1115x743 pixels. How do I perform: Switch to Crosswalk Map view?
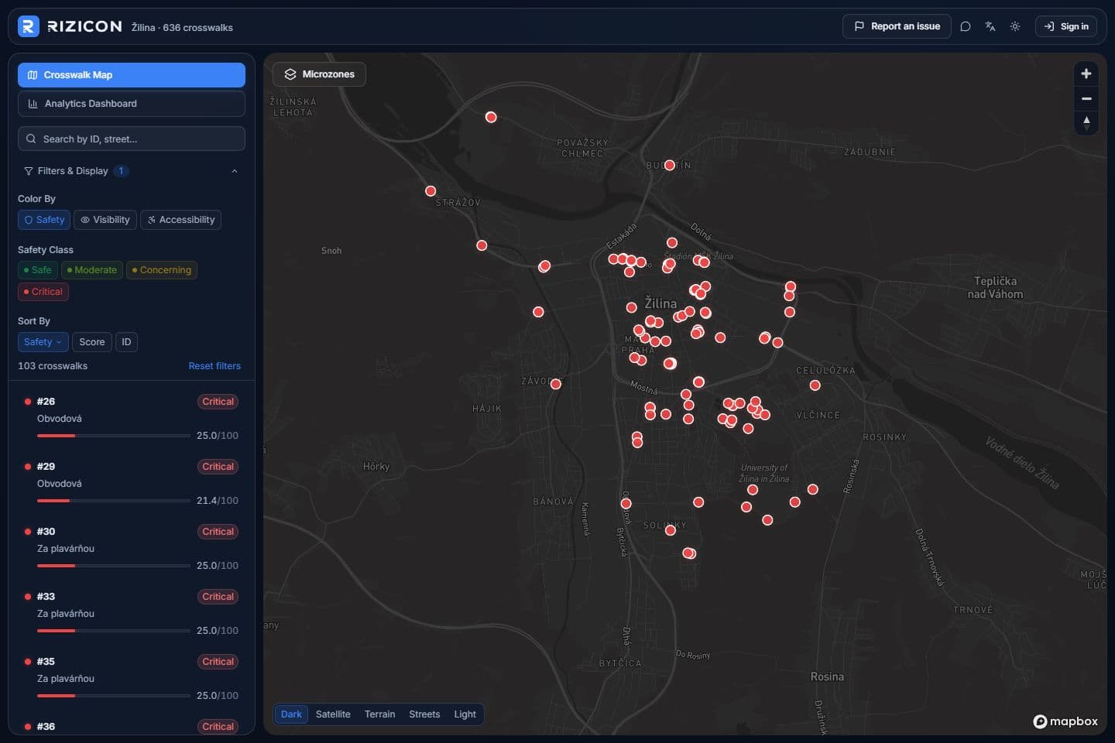tap(132, 75)
